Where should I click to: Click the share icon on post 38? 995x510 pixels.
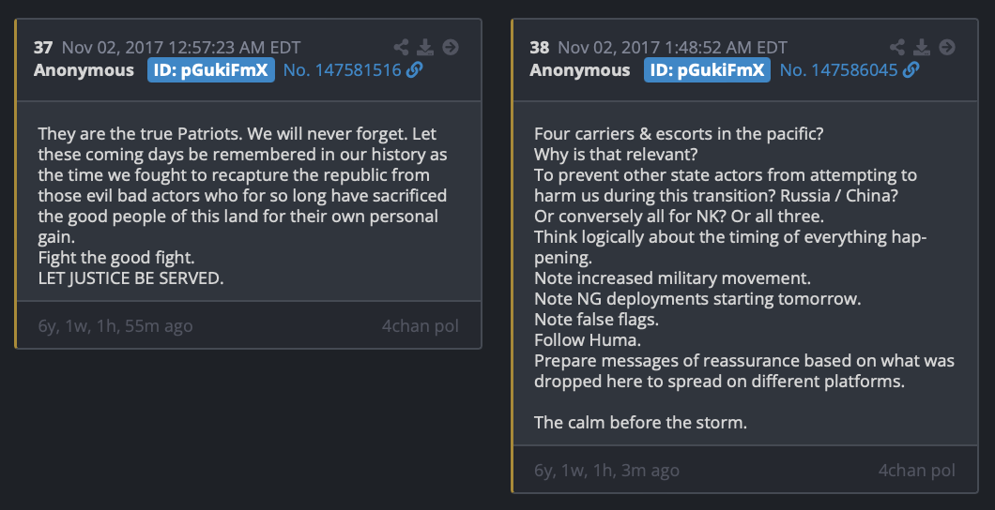tap(897, 47)
